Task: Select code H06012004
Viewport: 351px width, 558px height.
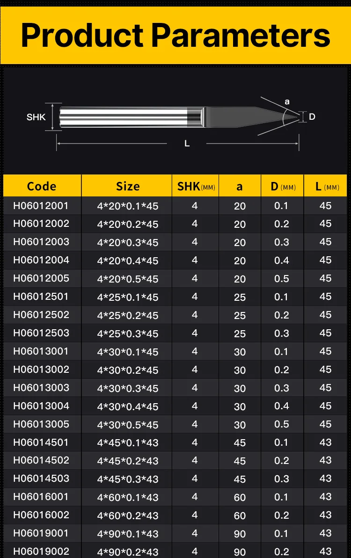Action: 41,260
